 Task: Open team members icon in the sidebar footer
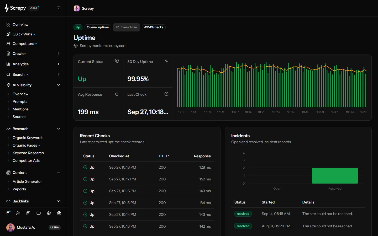pos(18,213)
